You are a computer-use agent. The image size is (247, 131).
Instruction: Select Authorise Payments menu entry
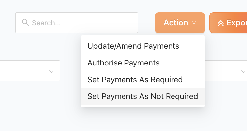pos(143,63)
